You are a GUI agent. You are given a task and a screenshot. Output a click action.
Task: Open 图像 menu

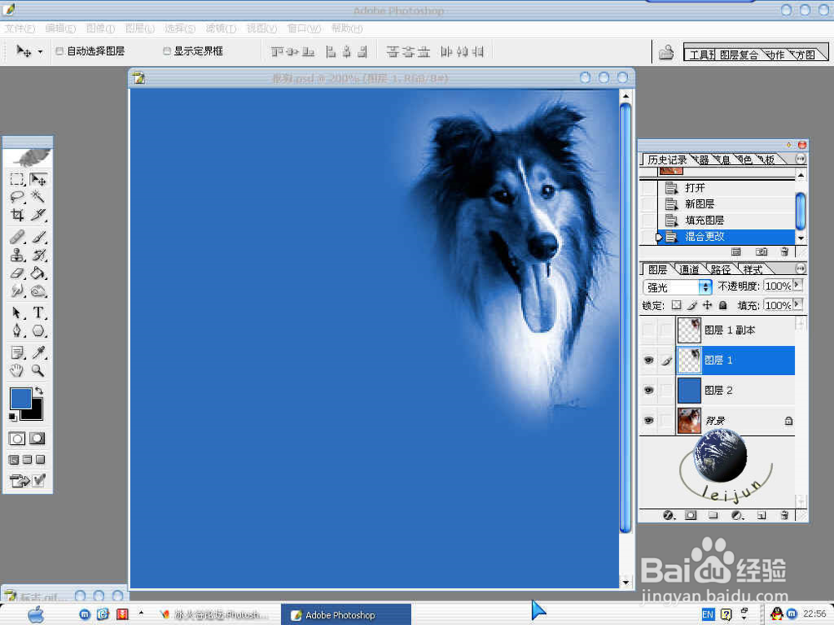click(x=101, y=28)
